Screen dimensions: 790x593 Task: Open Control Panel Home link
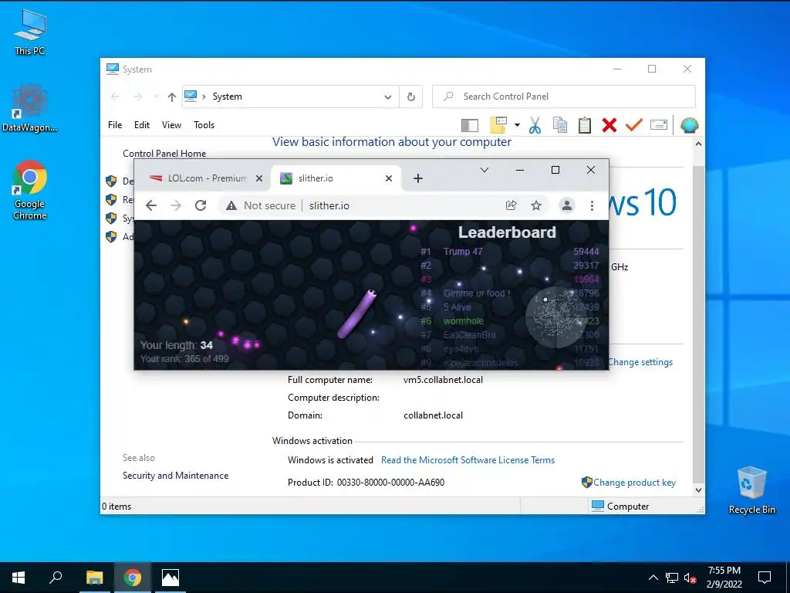[x=164, y=154]
